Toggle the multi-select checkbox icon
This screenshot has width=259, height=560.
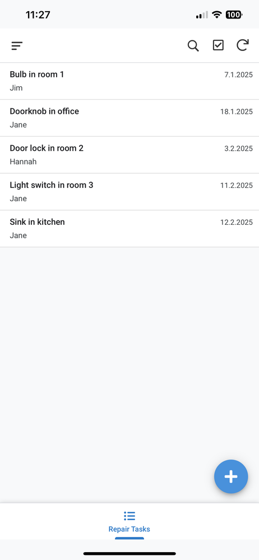[x=218, y=45]
